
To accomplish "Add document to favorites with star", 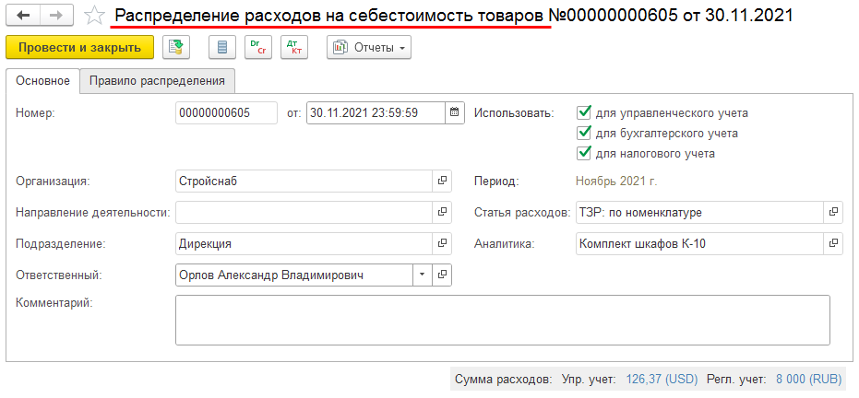I will tap(93, 17).
